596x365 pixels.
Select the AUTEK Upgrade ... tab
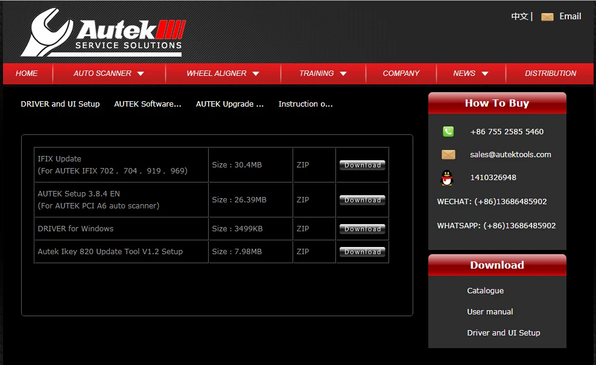click(230, 104)
